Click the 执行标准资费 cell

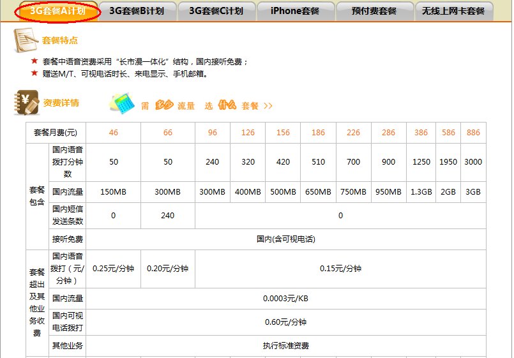coord(286,346)
